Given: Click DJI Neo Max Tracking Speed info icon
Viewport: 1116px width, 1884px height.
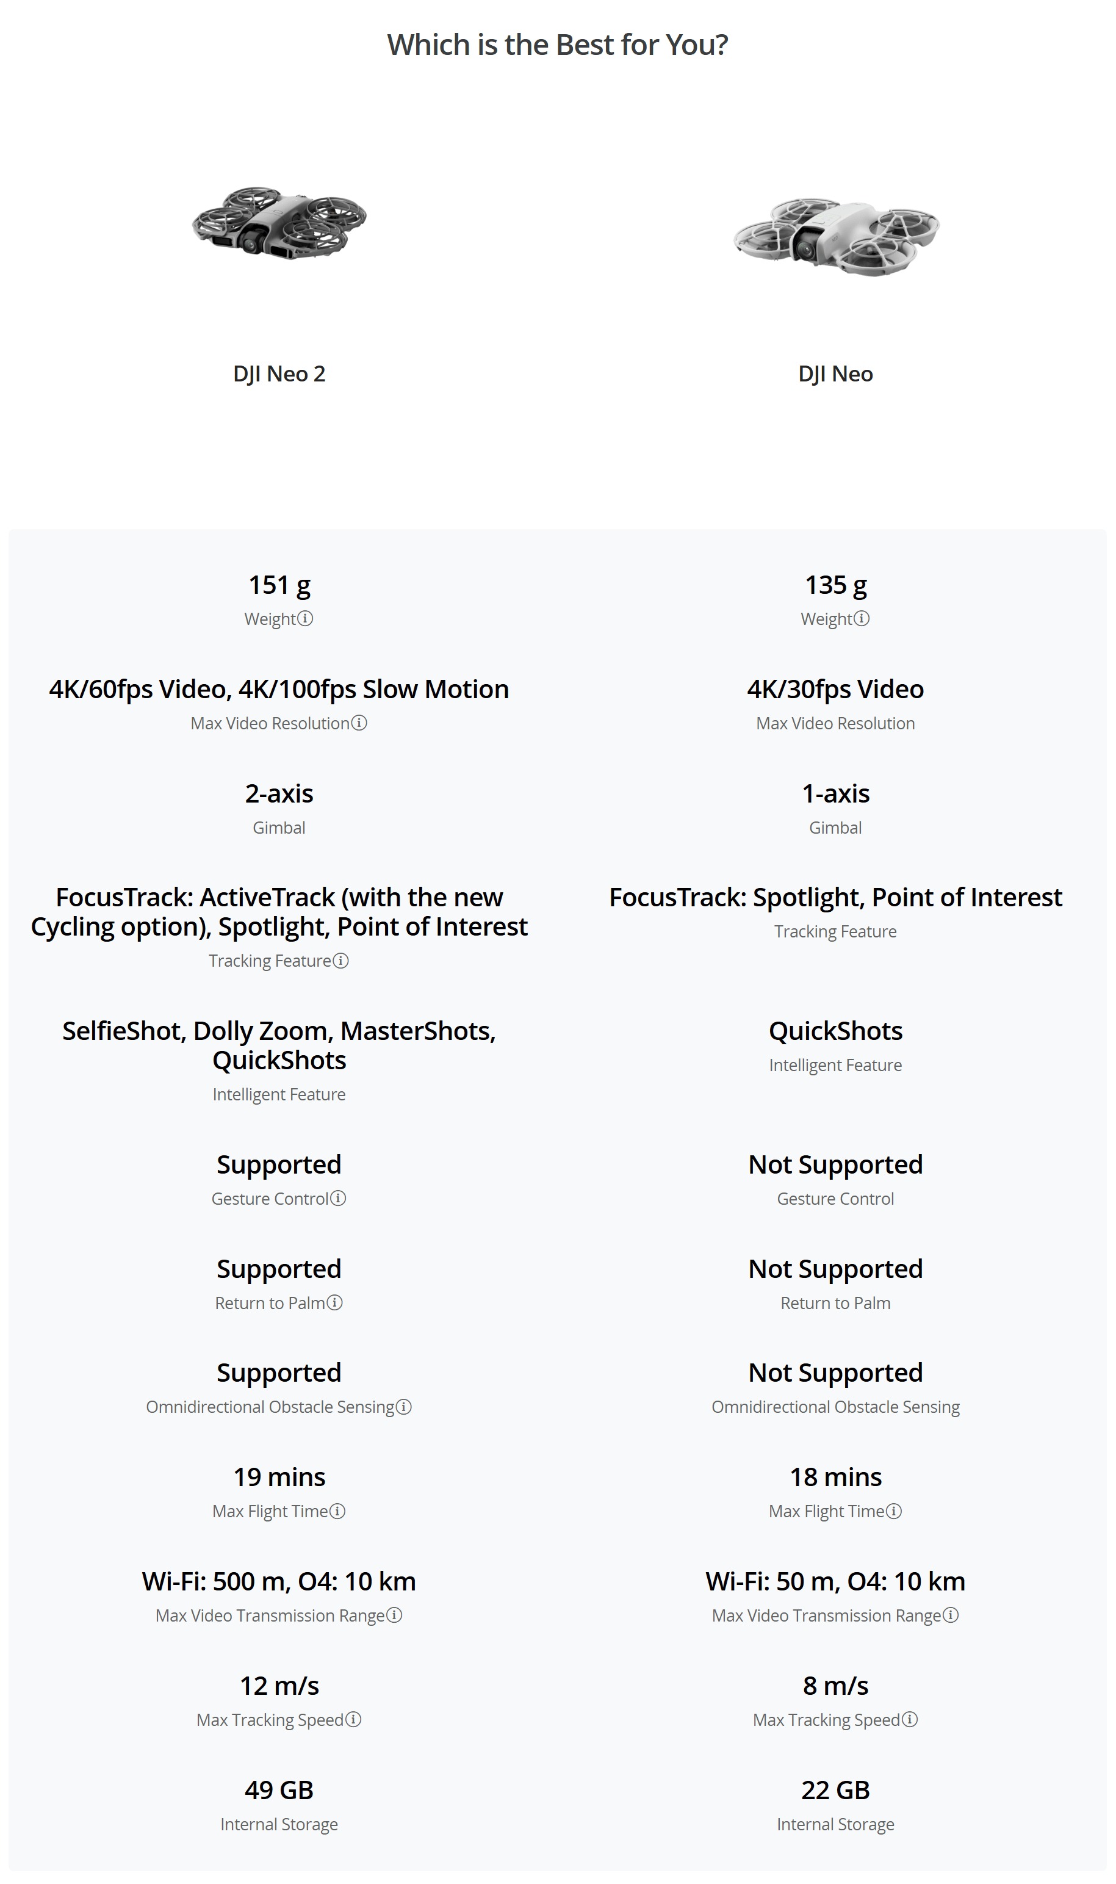Looking at the screenshot, I should pyautogui.click(x=910, y=1719).
